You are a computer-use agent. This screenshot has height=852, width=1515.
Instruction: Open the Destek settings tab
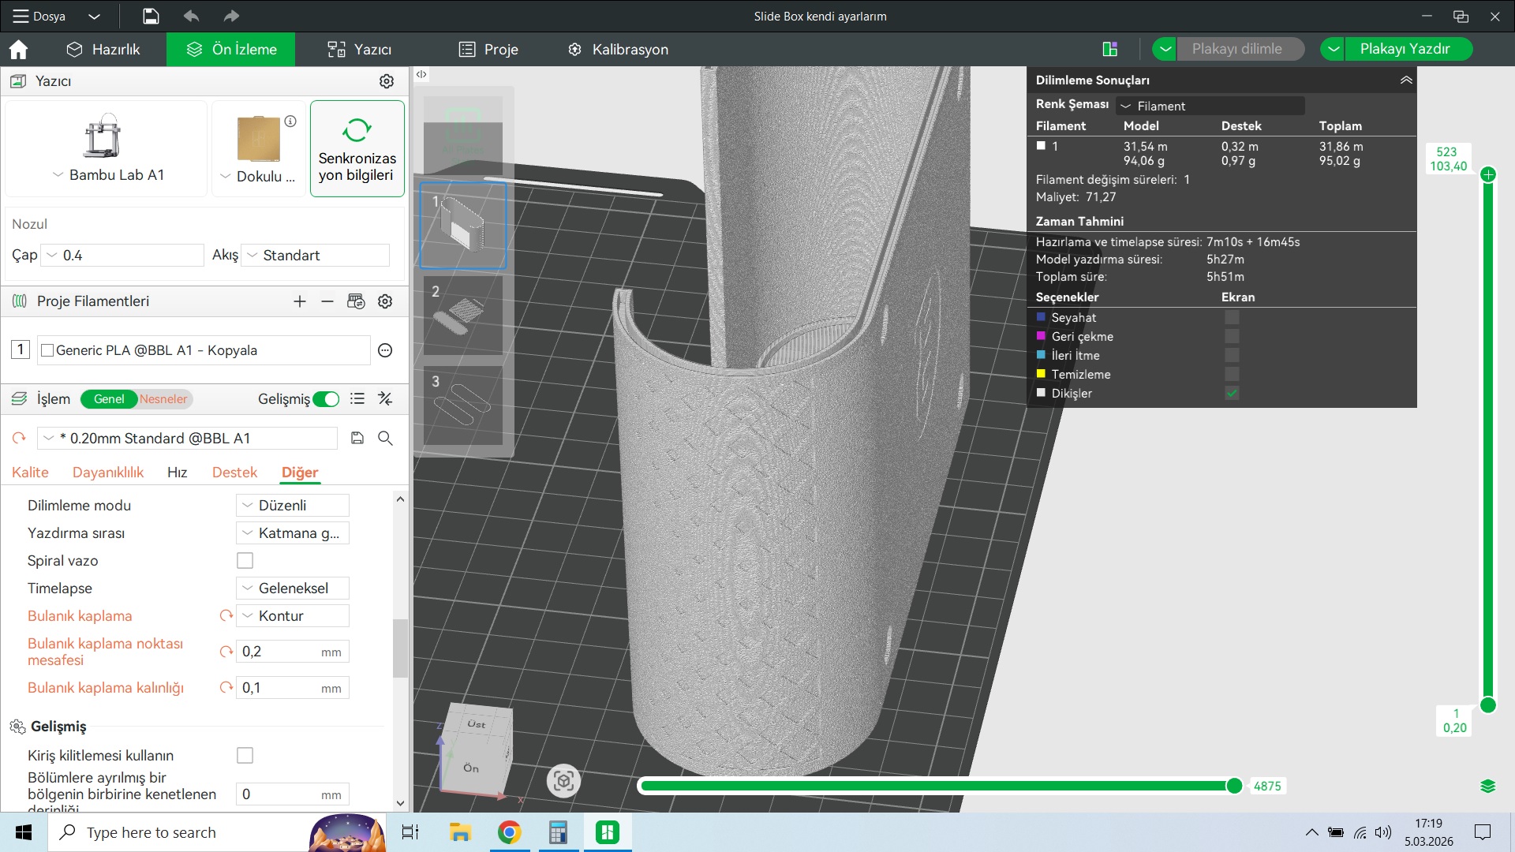[234, 473]
